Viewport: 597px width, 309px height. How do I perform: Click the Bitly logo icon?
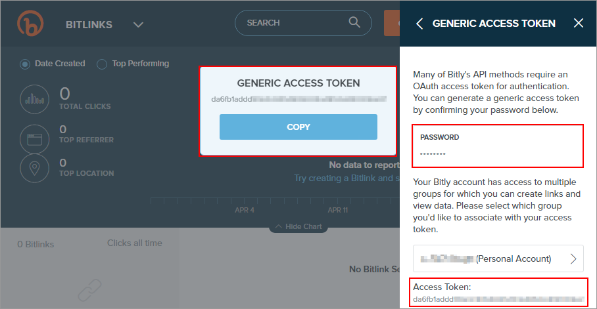point(30,23)
